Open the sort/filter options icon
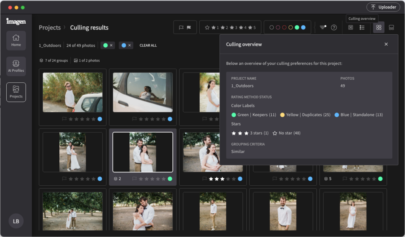The height and width of the screenshot is (237, 405). (322, 27)
